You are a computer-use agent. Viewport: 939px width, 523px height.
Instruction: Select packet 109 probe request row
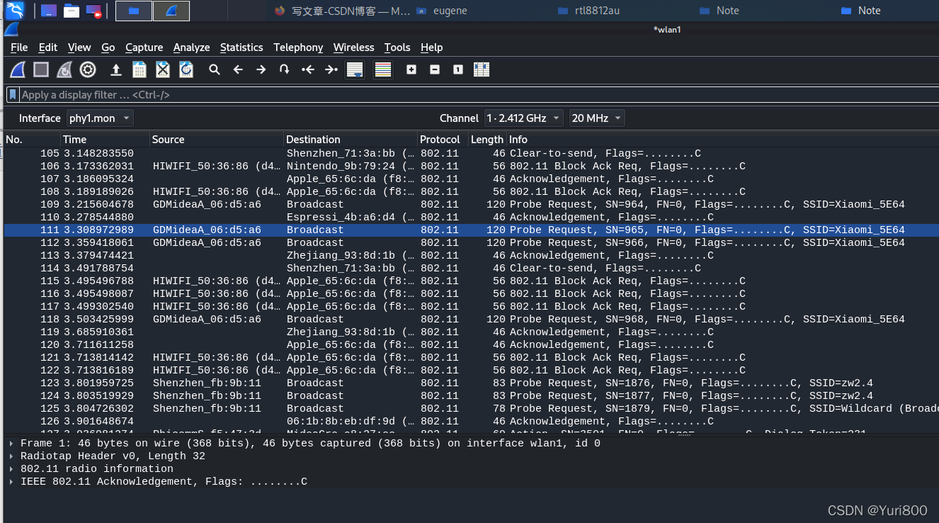(471, 204)
